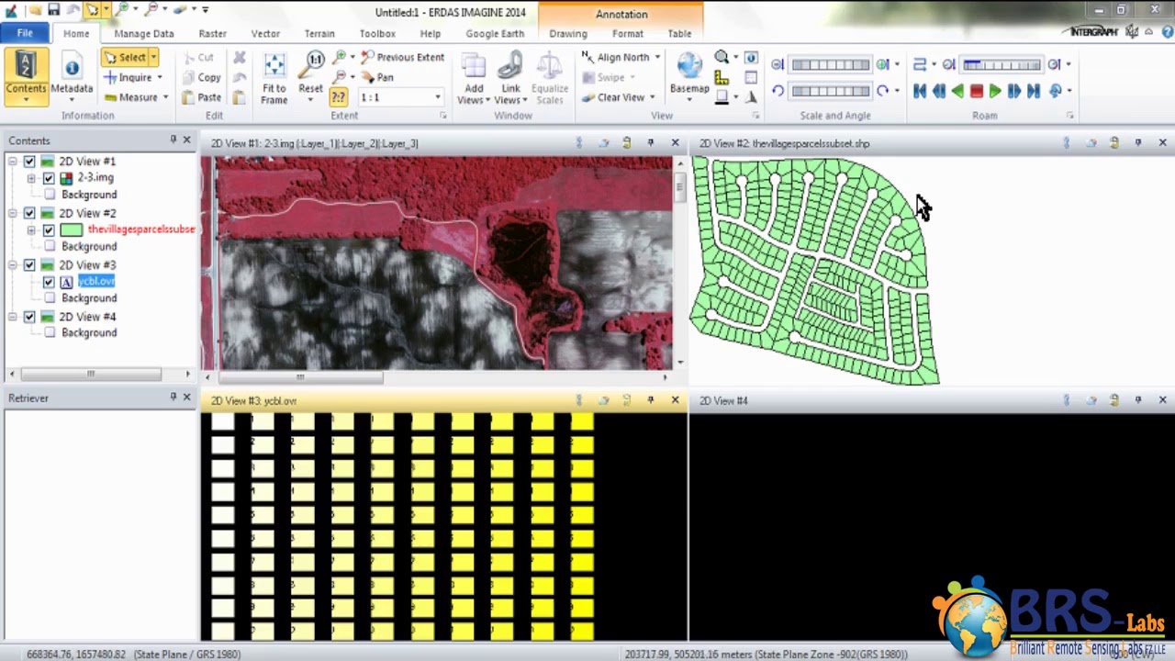Viewport: 1175px width, 661px height.
Task: Toggle visibility checkbox of 2D View #1
Action: coord(29,162)
